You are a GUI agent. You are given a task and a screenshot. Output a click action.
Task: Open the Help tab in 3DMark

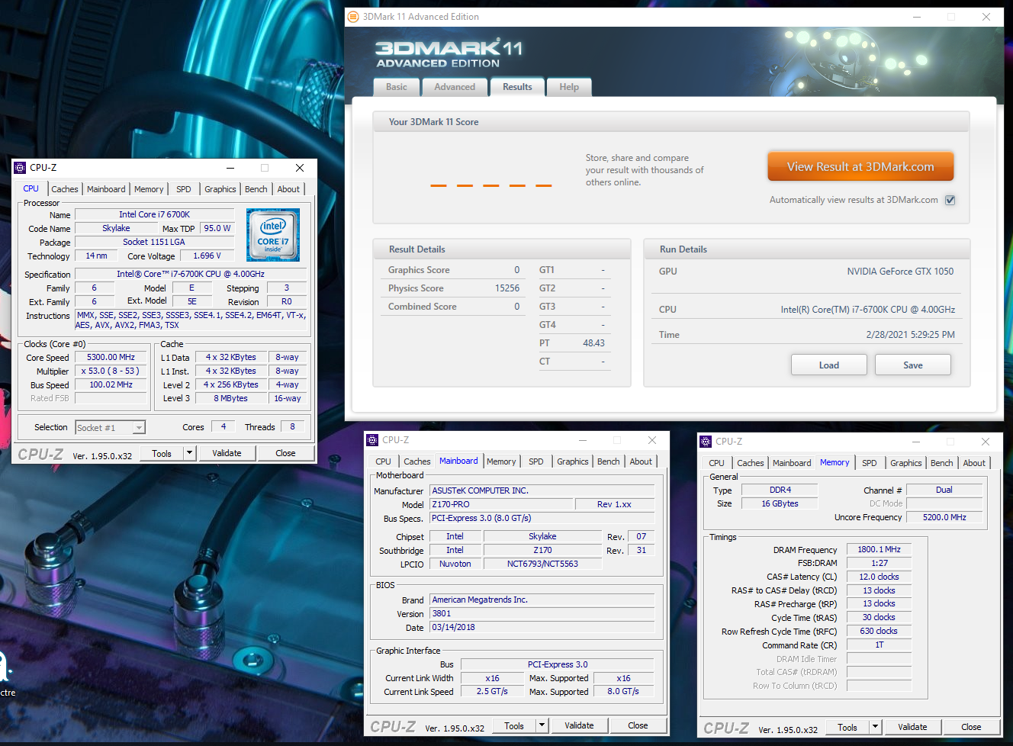tap(569, 87)
